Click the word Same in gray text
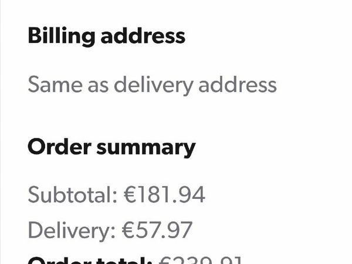Image resolution: width=352 pixels, height=264 pixels. point(55,84)
